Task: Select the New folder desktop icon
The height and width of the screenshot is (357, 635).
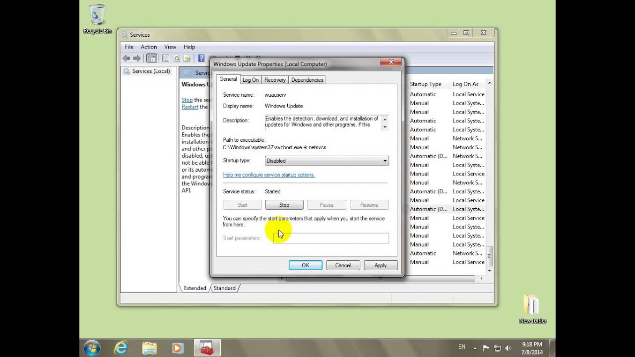Action: 532,309
